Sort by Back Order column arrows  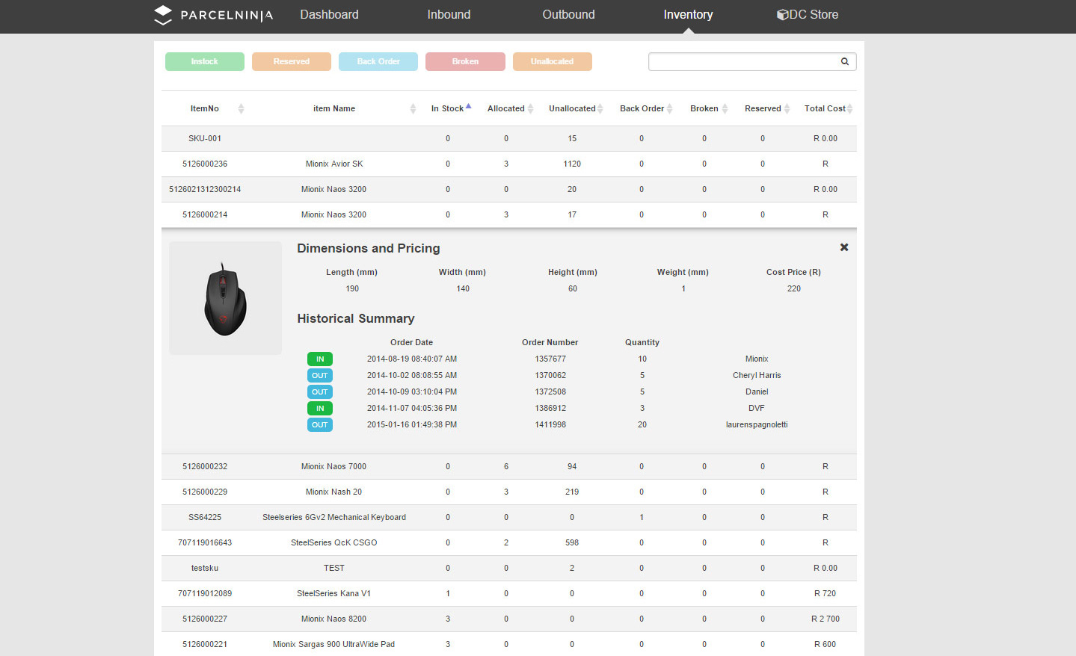pos(670,108)
